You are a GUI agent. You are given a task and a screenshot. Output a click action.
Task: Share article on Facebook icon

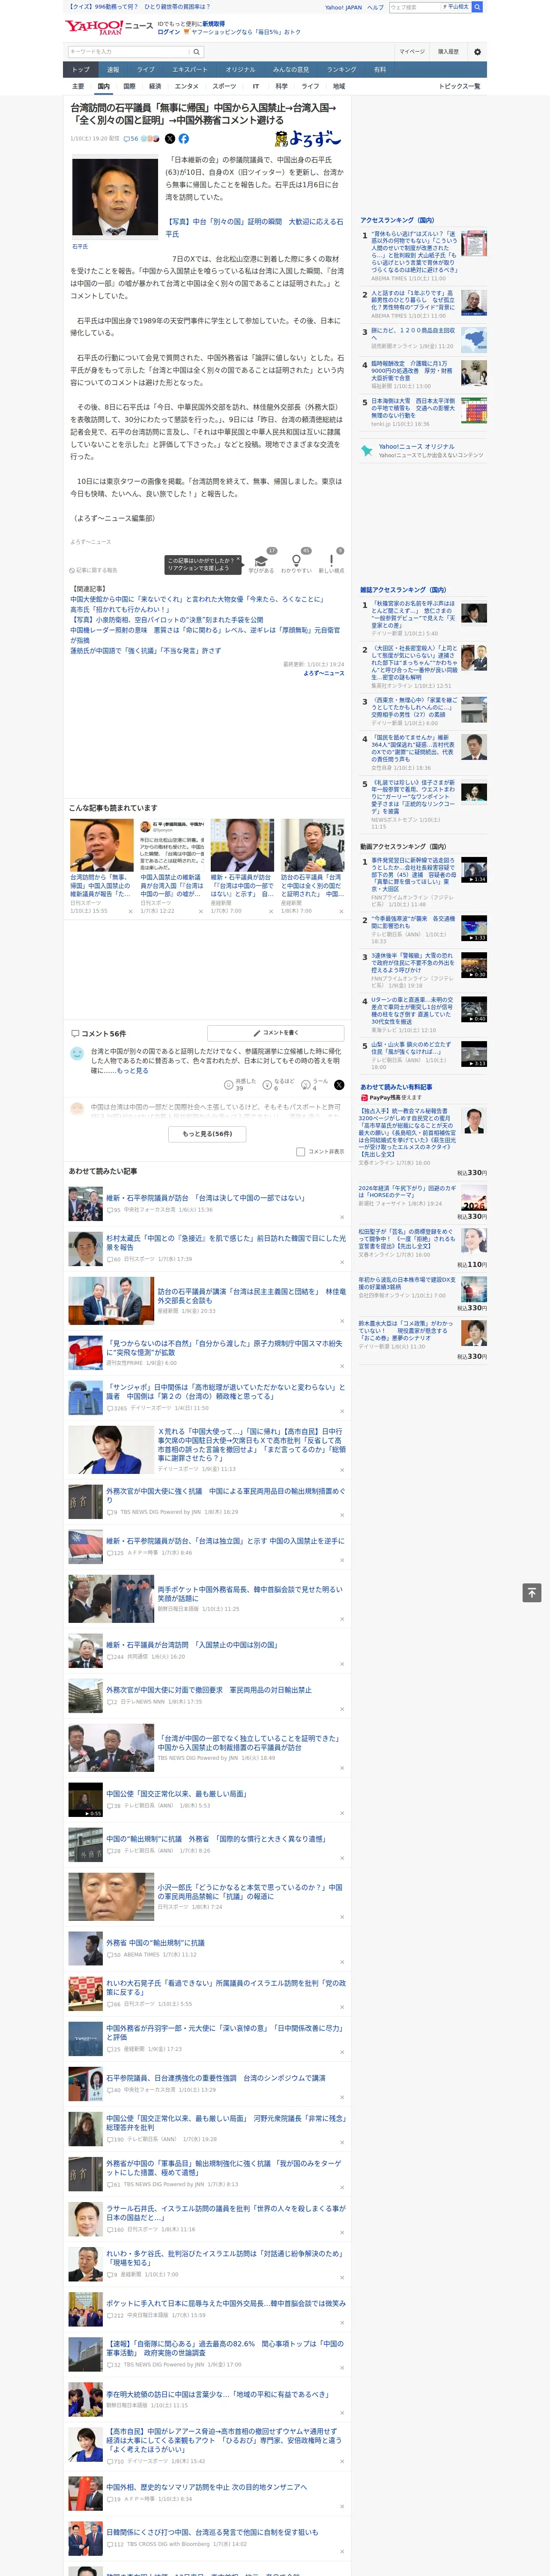coord(184,139)
